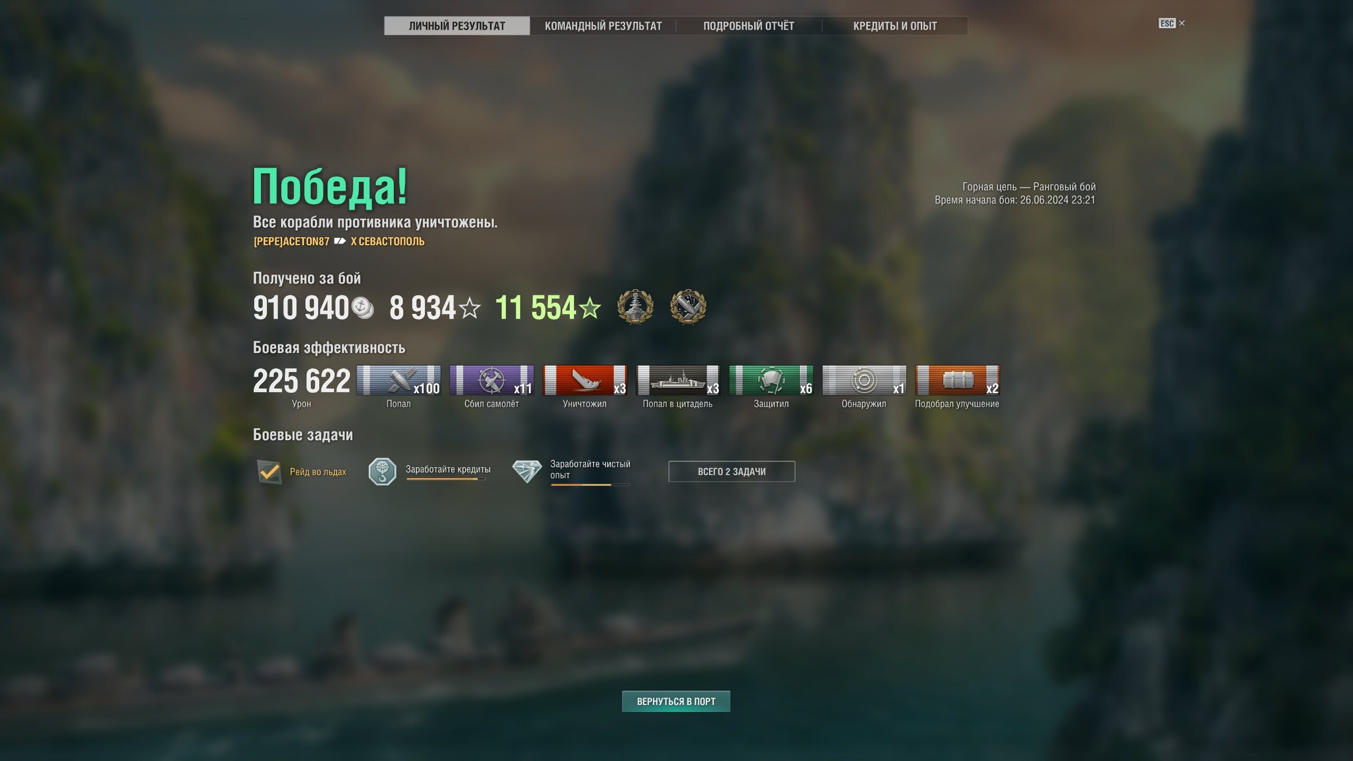Click the 'Обнаружил' spotted ribbon icon

(x=864, y=380)
